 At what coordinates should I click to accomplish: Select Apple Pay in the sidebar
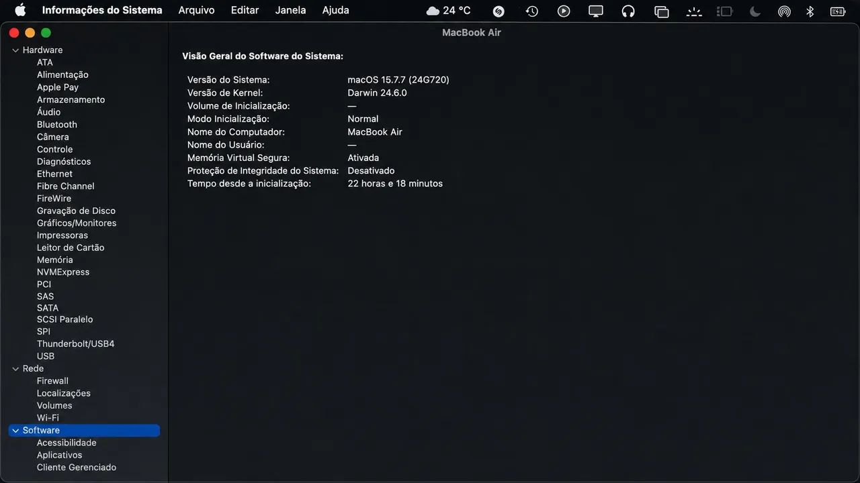58,87
